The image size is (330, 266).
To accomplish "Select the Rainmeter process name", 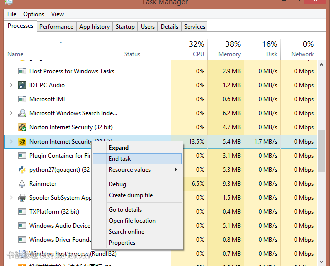I will [43, 184].
